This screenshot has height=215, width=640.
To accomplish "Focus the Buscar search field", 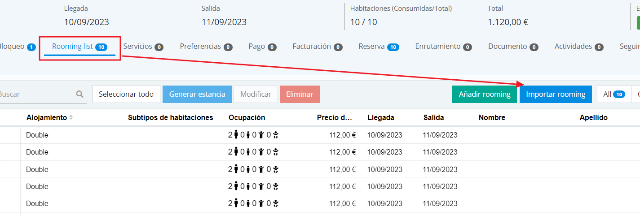I will 36,94.
